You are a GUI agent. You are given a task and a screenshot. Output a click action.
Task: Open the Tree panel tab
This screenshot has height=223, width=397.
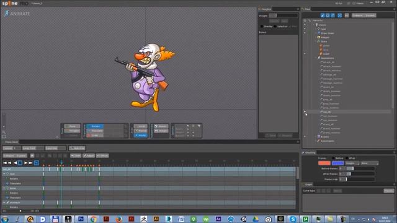point(306,9)
